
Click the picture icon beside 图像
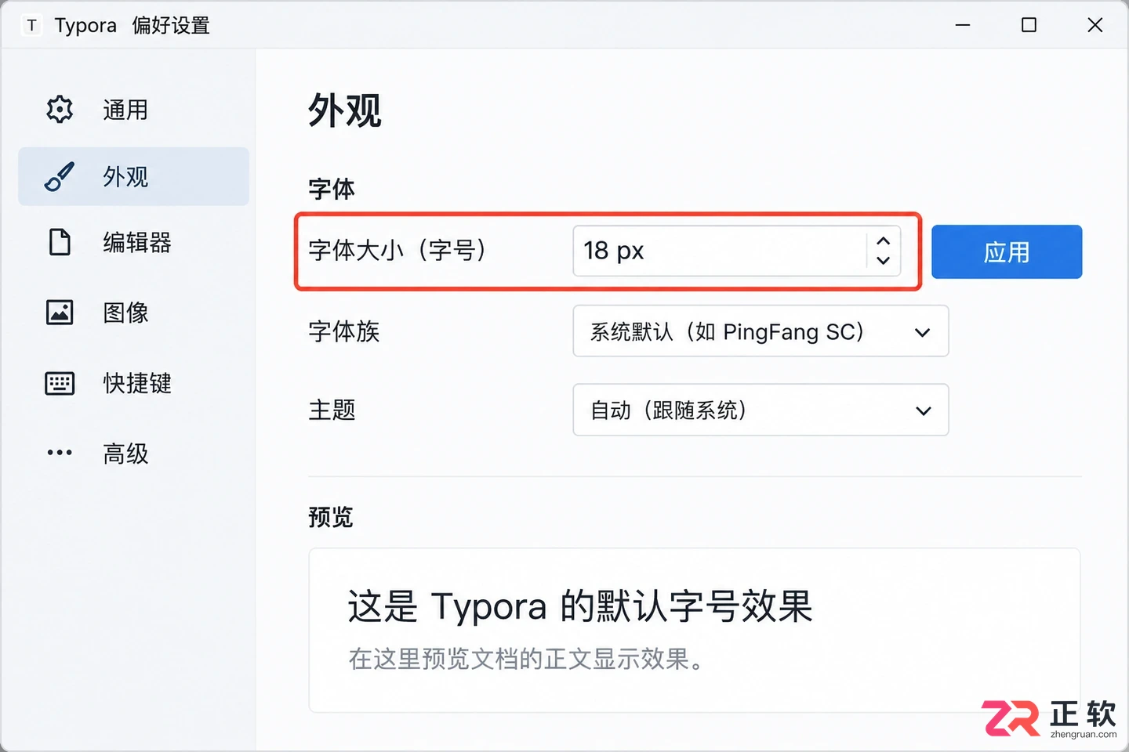tap(60, 313)
